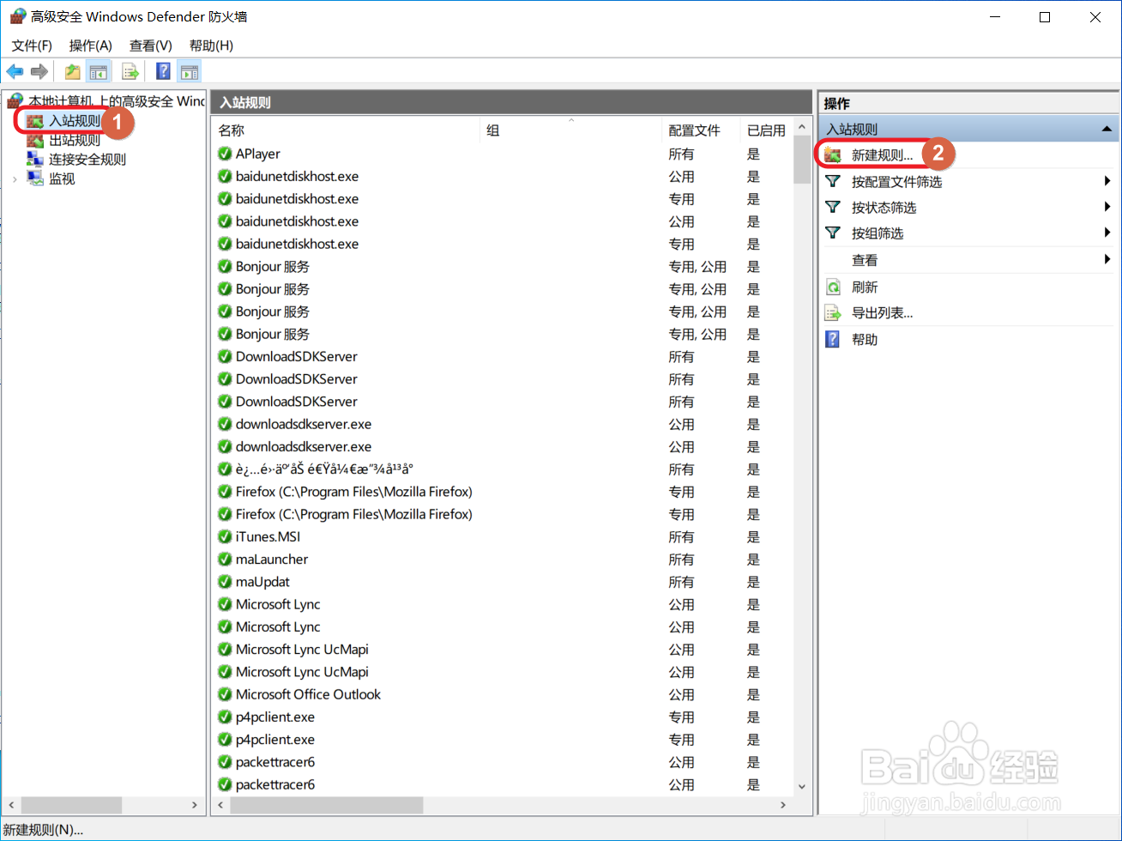
Task: Open help via the blue question mark toolbar icon
Action: [164, 71]
